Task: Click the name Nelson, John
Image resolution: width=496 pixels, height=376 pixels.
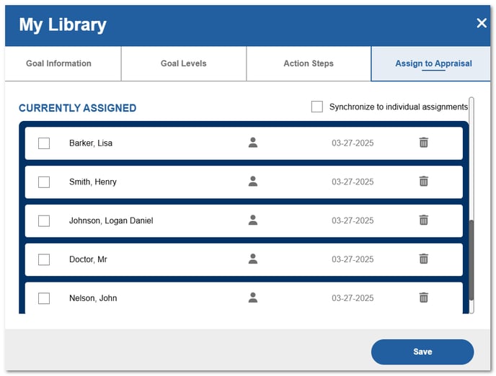Action: click(x=93, y=298)
